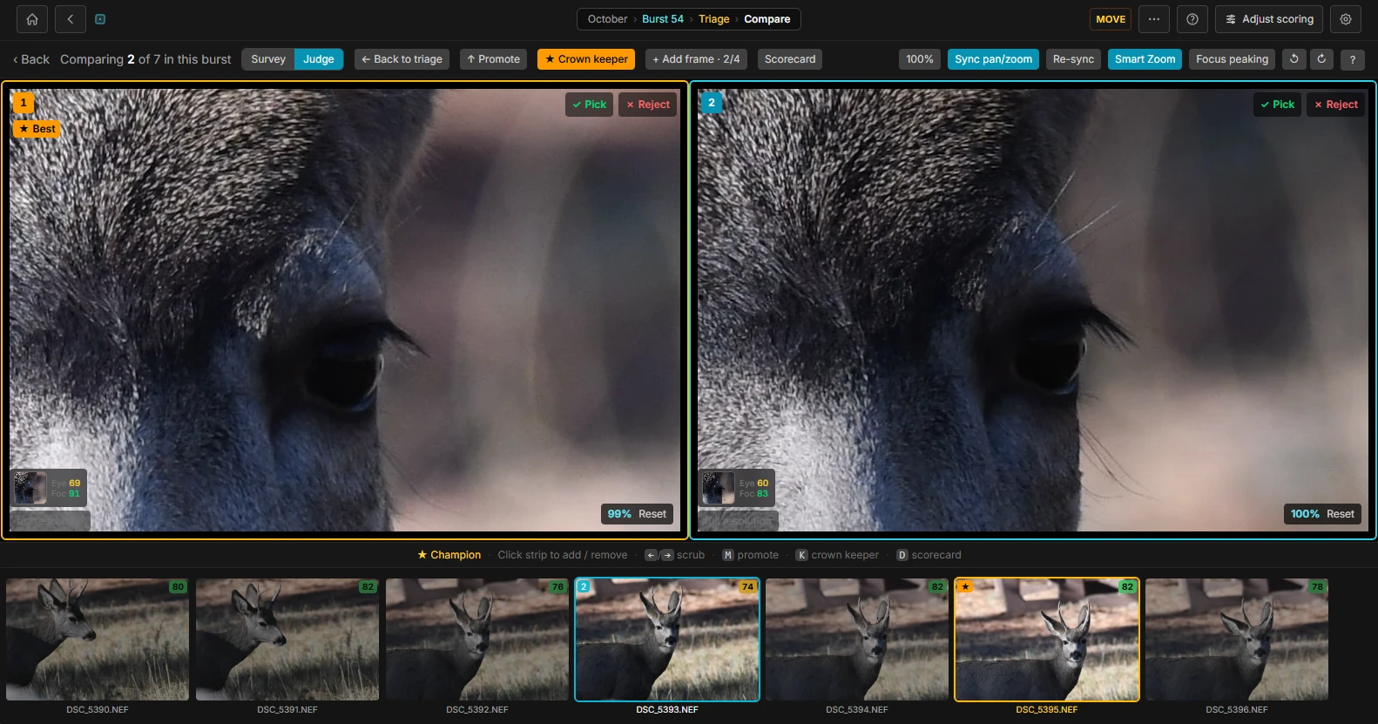Switch to Judge mode
1378x724 pixels.
point(319,59)
